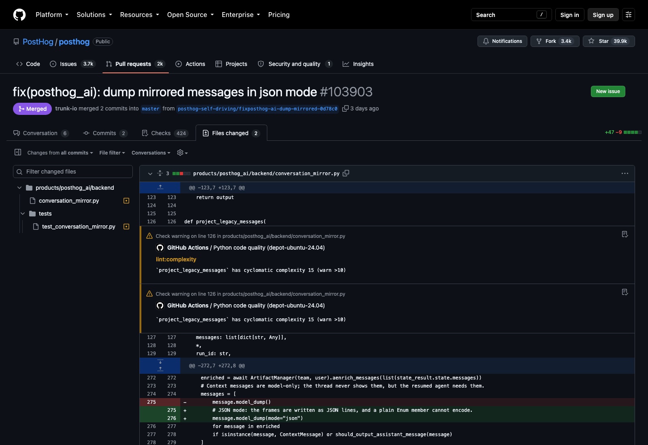View second check warning annotation details
The image size is (648, 445).
(625, 292)
